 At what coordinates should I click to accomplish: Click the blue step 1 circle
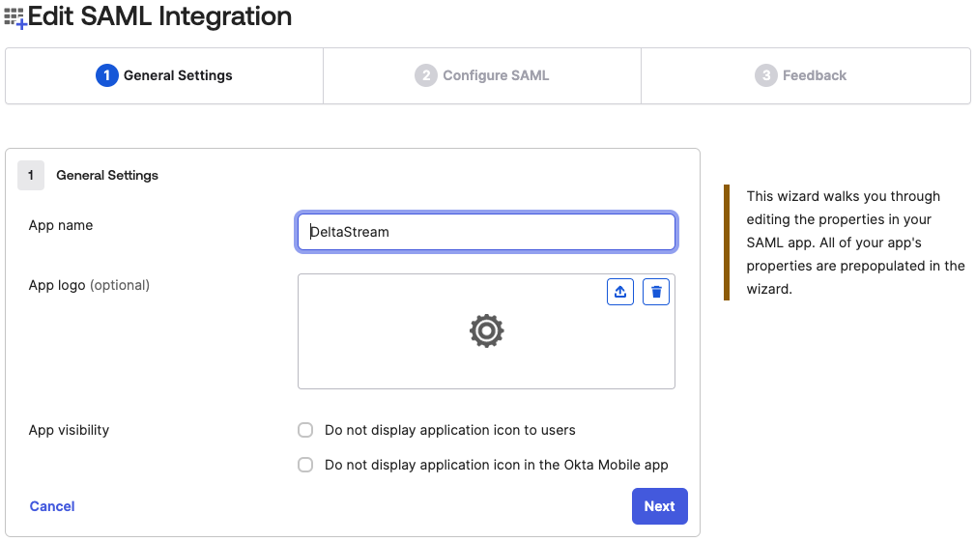[107, 75]
